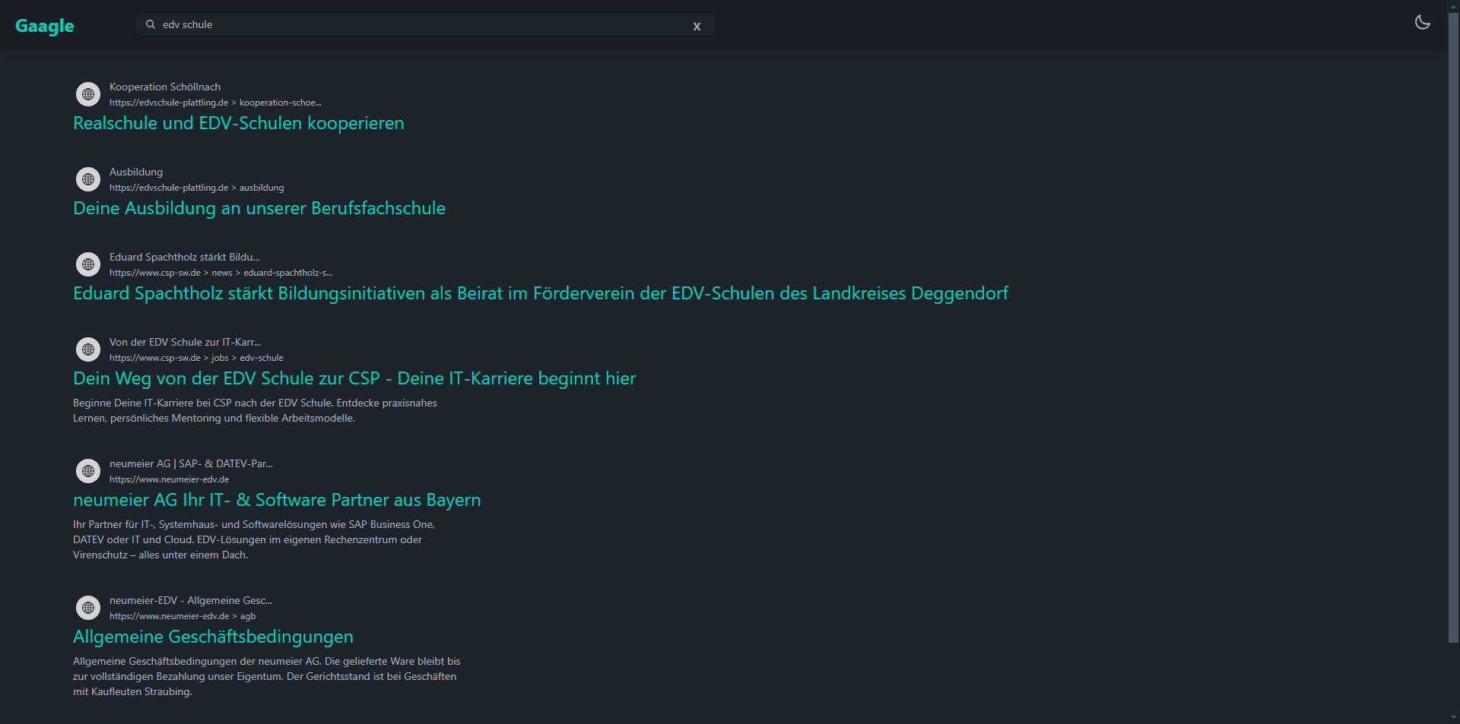
Task: Click snippet 'Beginne Deine IT-Karriere bei CSP'
Action: pyautogui.click(x=255, y=410)
